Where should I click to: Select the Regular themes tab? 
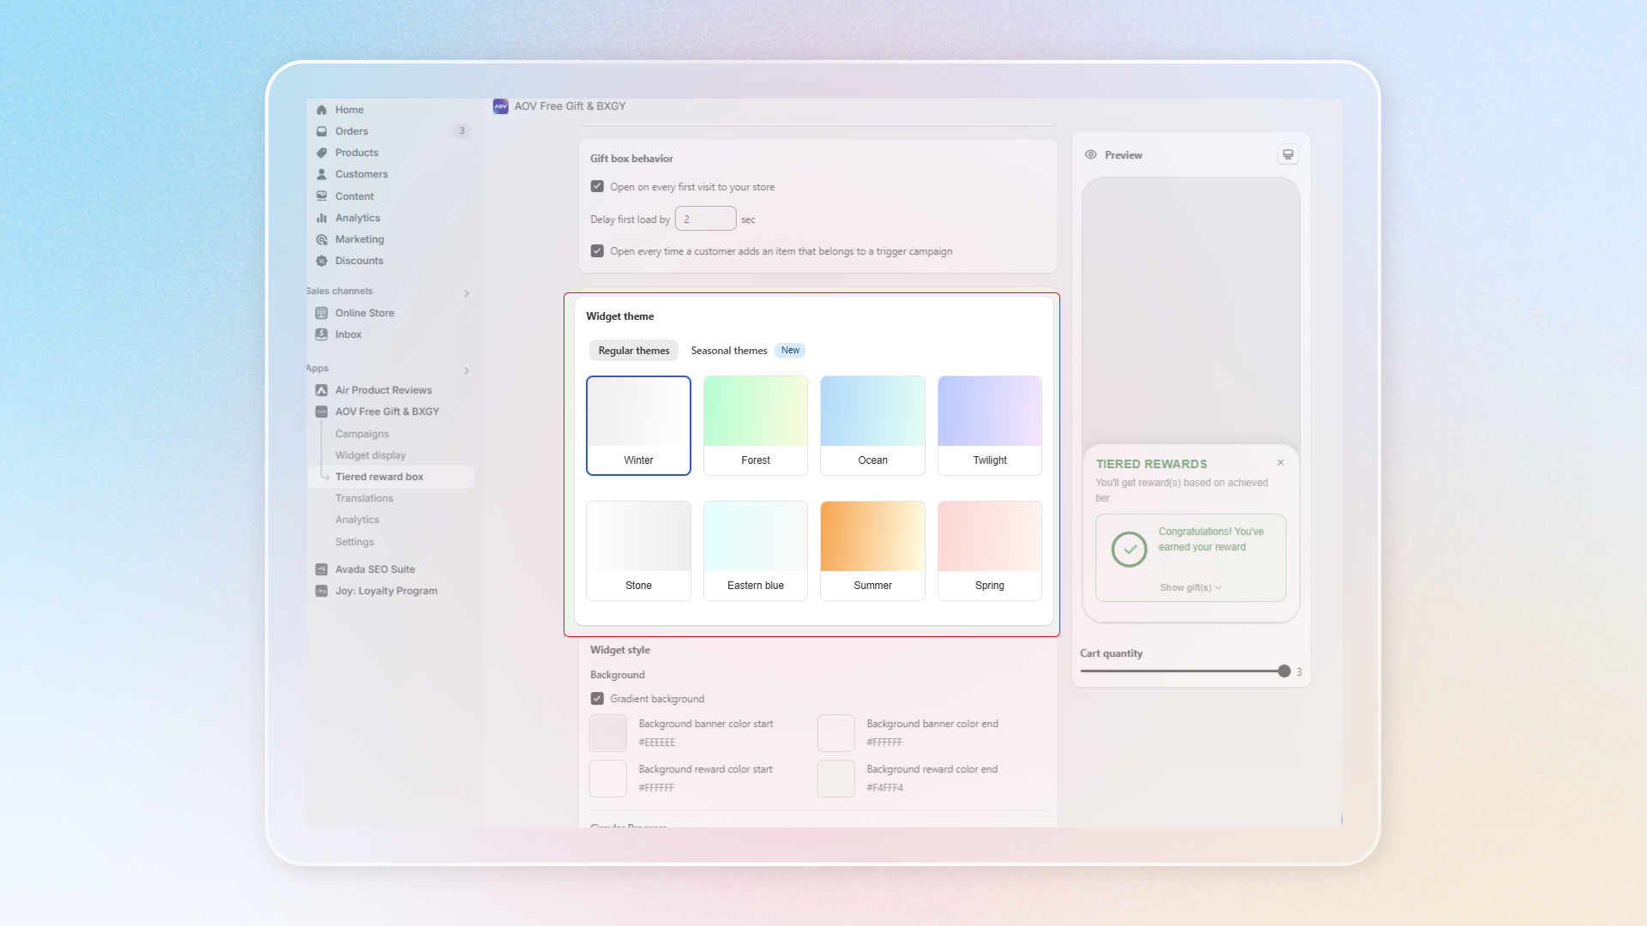(x=633, y=351)
